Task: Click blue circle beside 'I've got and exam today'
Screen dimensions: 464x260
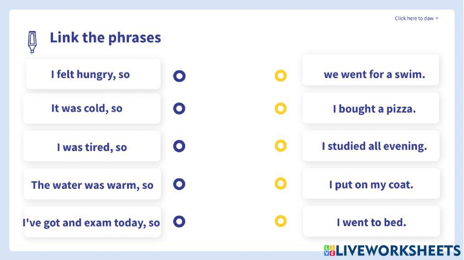Action: point(179,222)
